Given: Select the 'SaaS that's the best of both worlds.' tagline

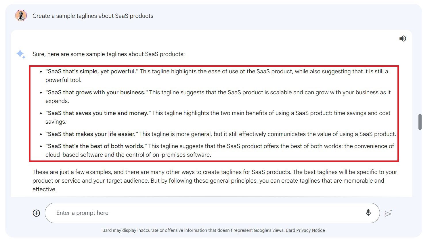Looking at the screenshot, I should pyautogui.click(x=96, y=146).
